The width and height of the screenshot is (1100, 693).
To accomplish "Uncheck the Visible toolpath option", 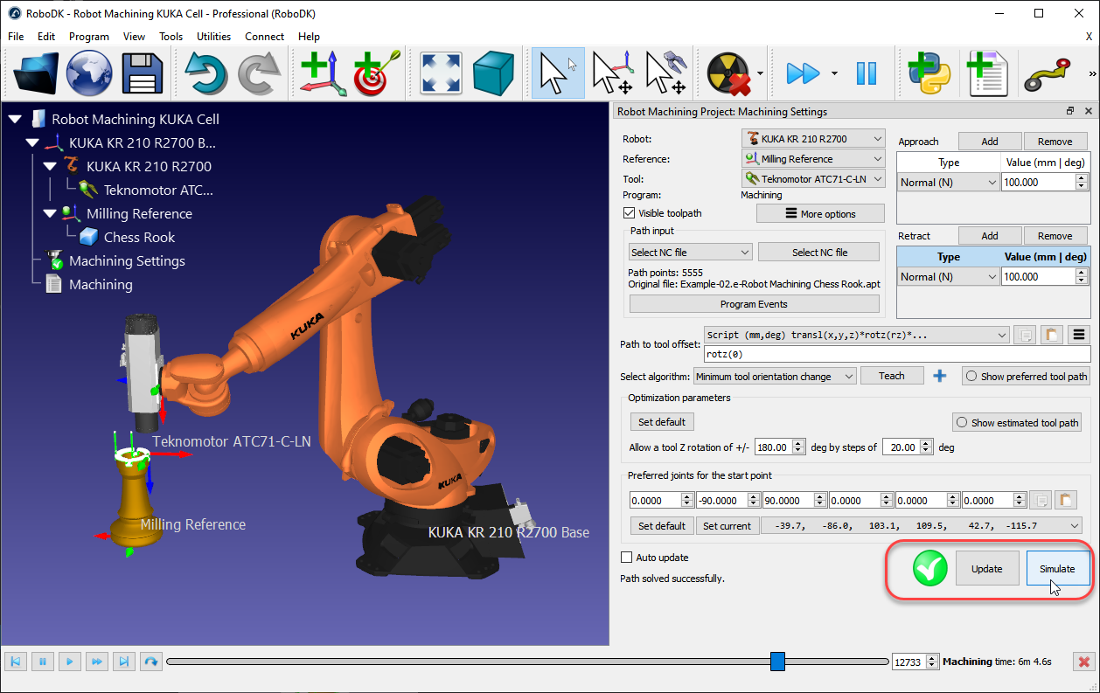I will (630, 212).
